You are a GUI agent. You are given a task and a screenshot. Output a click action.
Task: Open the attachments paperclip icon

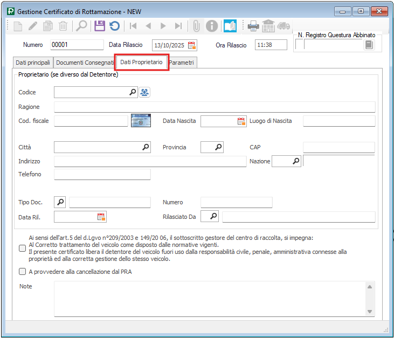pyautogui.click(x=197, y=25)
